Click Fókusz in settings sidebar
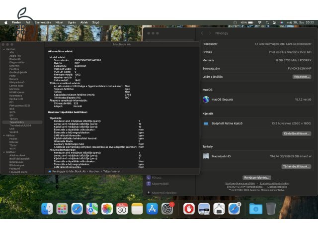318x239 pixels. click(157, 177)
